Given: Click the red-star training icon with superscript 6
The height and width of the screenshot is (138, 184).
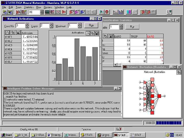Looking at the screenshot, I should tap(72, 12).
